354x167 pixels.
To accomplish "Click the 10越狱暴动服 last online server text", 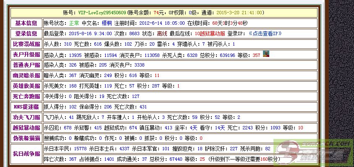I will [210, 34].
